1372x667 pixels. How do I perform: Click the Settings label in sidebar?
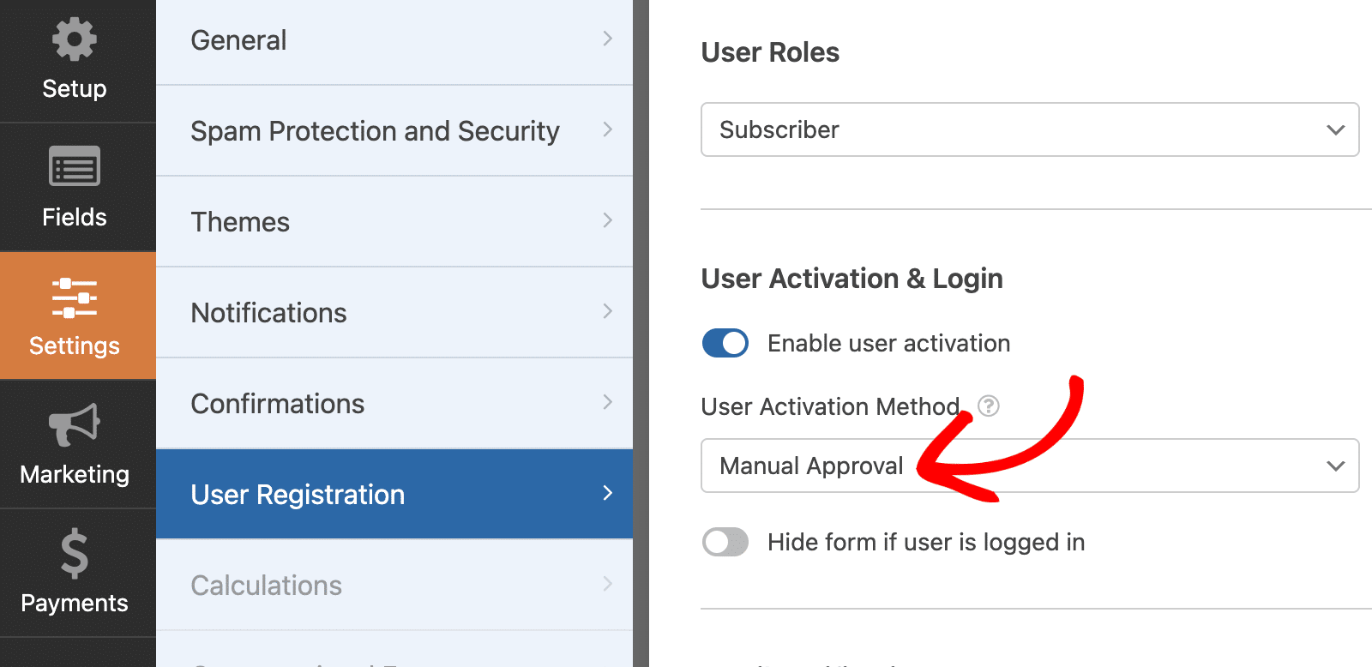tap(75, 346)
